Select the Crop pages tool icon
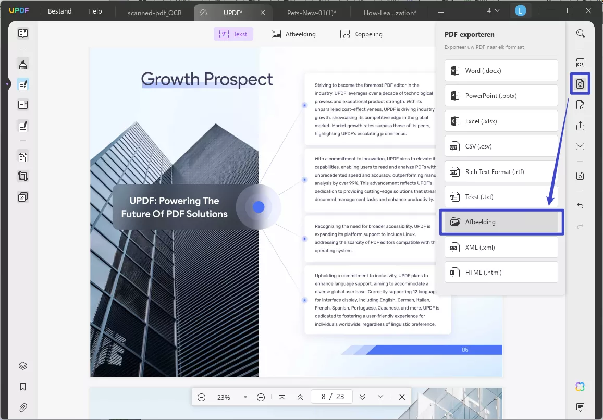Viewport: 603px width, 420px height. [23, 177]
